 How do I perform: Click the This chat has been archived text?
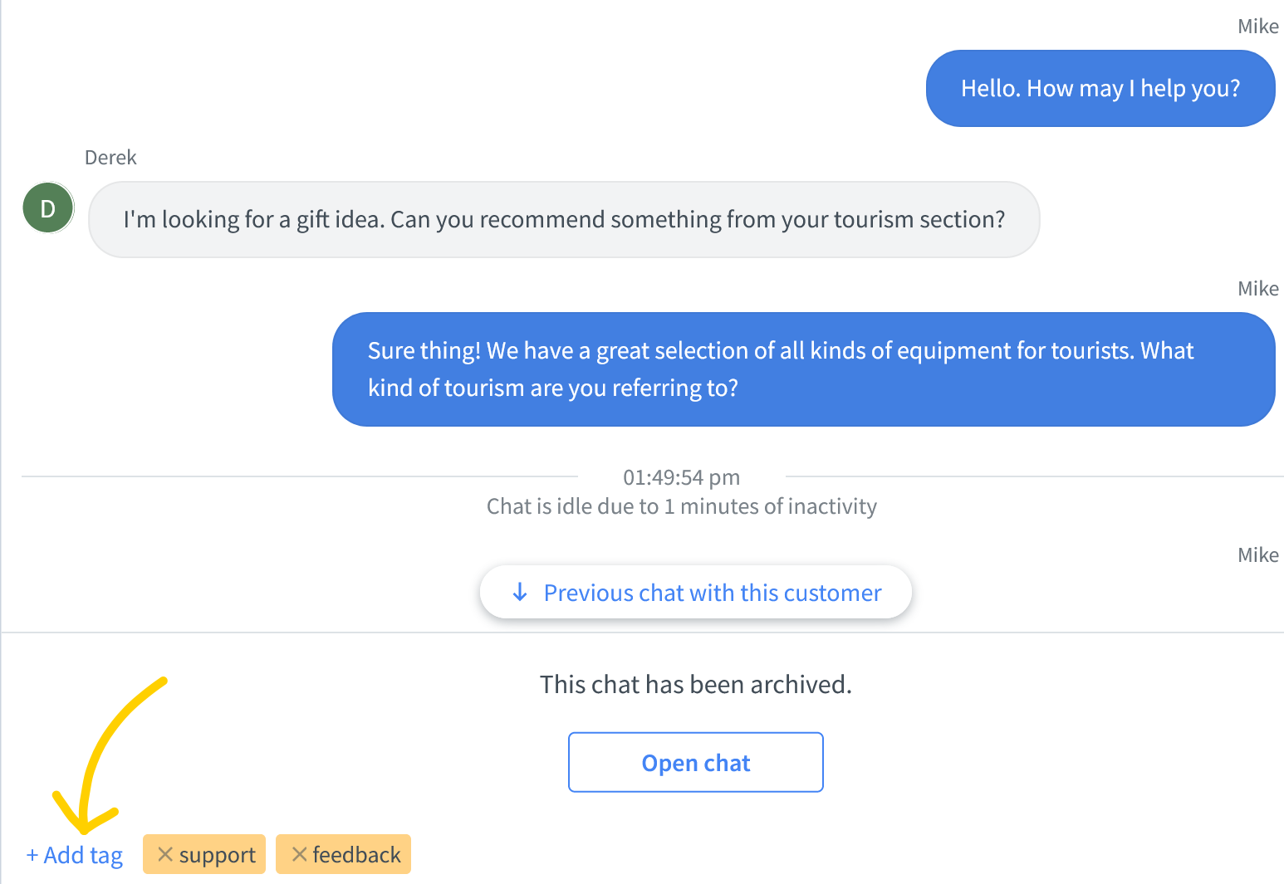696,684
